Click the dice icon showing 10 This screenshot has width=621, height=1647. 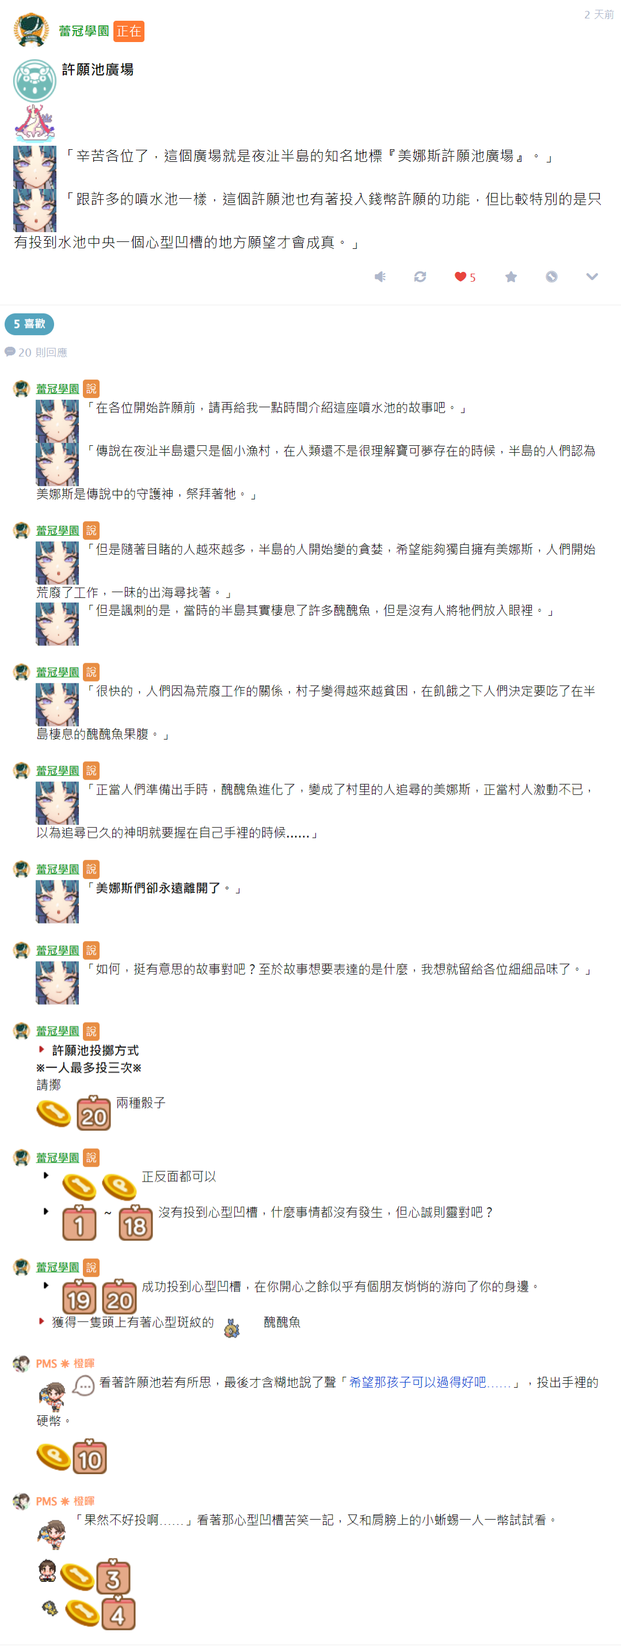pyautogui.click(x=89, y=1456)
